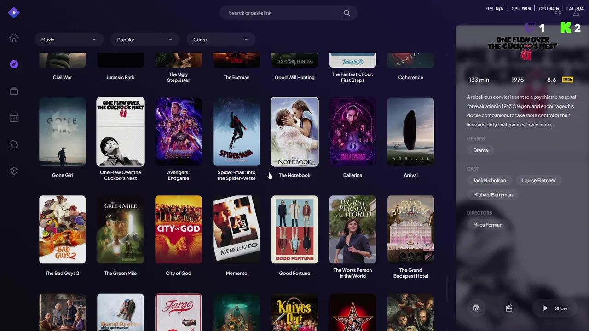
Task: Click the Gone Girl title text
Action: coord(62,175)
